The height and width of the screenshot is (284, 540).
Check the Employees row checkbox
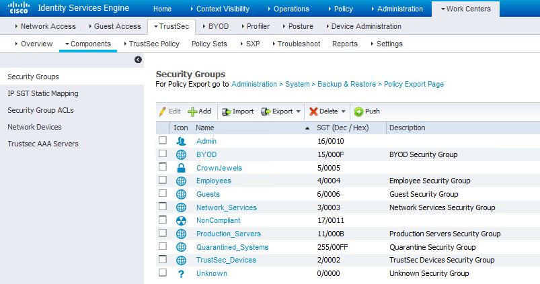point(163,180)
